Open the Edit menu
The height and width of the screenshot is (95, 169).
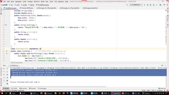[8, 2]
